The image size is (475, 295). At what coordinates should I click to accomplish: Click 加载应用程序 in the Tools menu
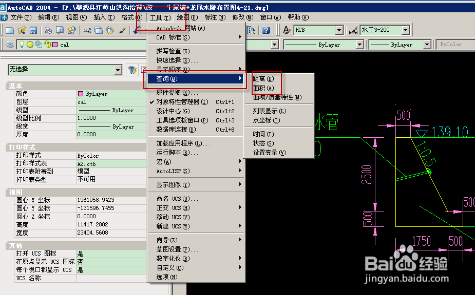pos(183,143)
